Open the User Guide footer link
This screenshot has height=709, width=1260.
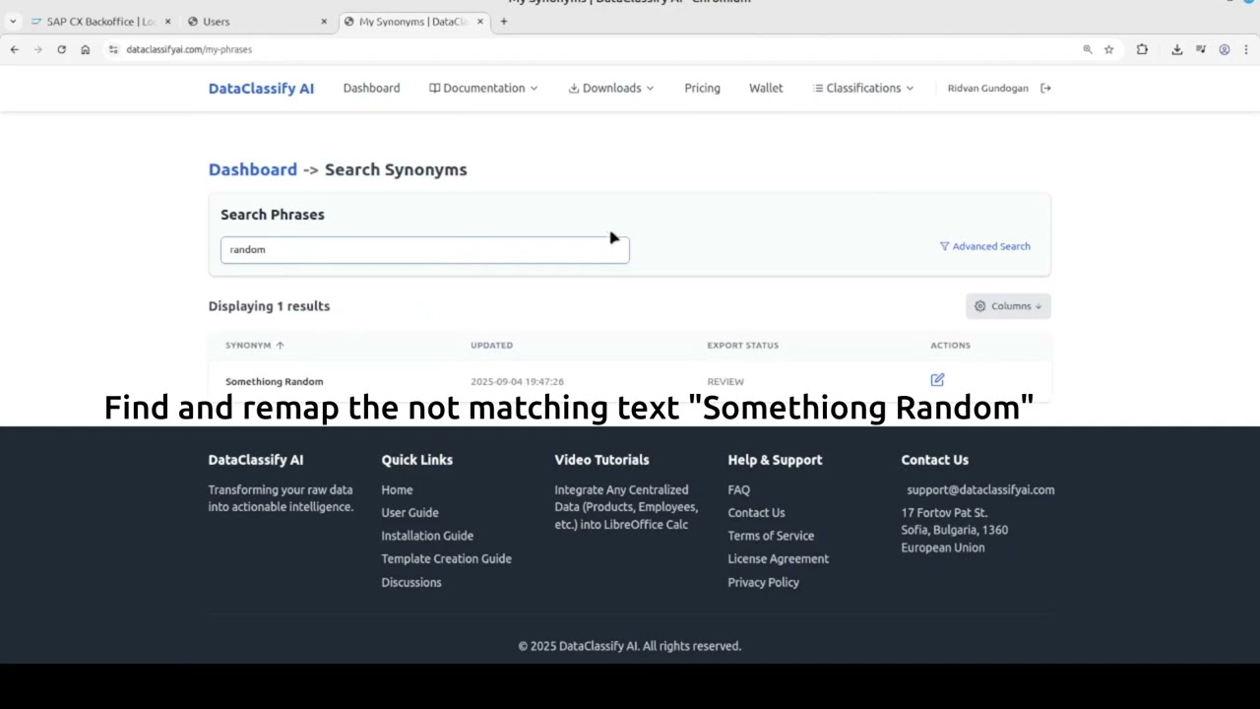point(409,512)
